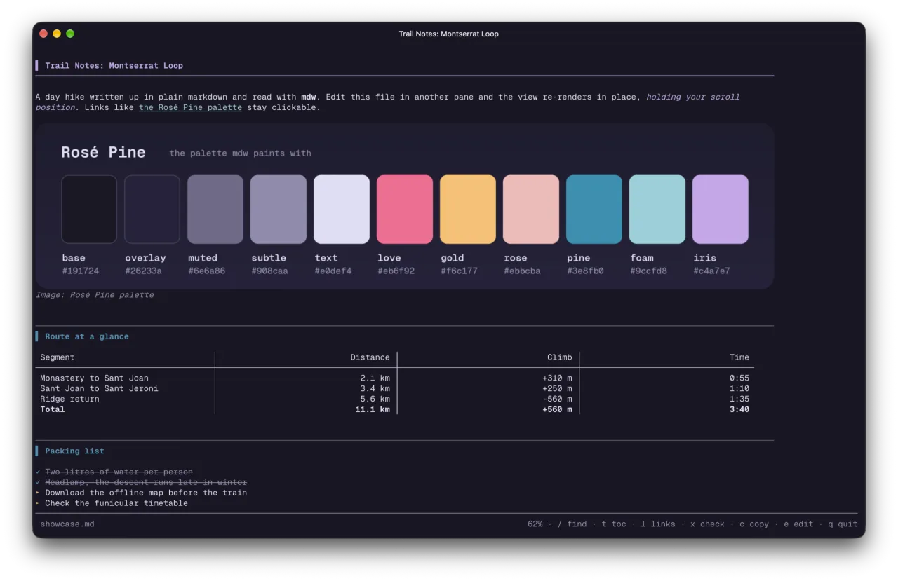898x581 pixels.
Task: Pick the muted gray swatch
Action: pos(215,209)
